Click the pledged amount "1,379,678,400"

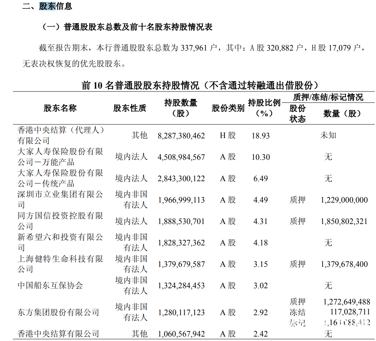click(344, 264)
